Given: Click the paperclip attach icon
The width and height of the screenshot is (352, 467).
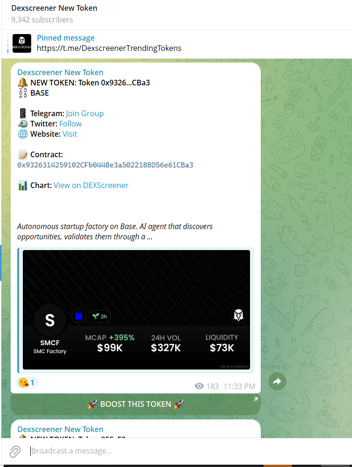Looking at the screenshot, I should click(15, 452).
